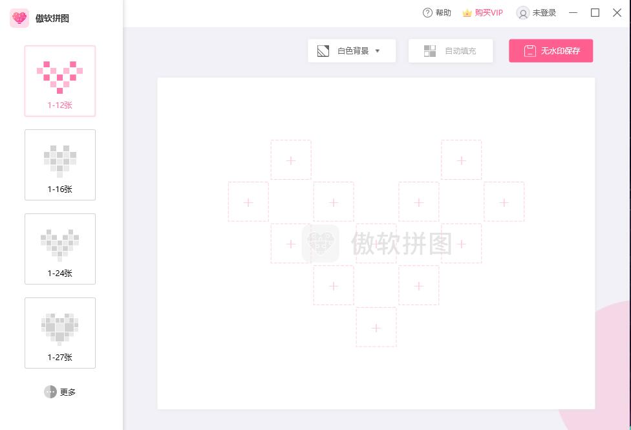631x430 pixels.
Task: Add photo to top-right heart lobe slot
Action: [461, 160]
